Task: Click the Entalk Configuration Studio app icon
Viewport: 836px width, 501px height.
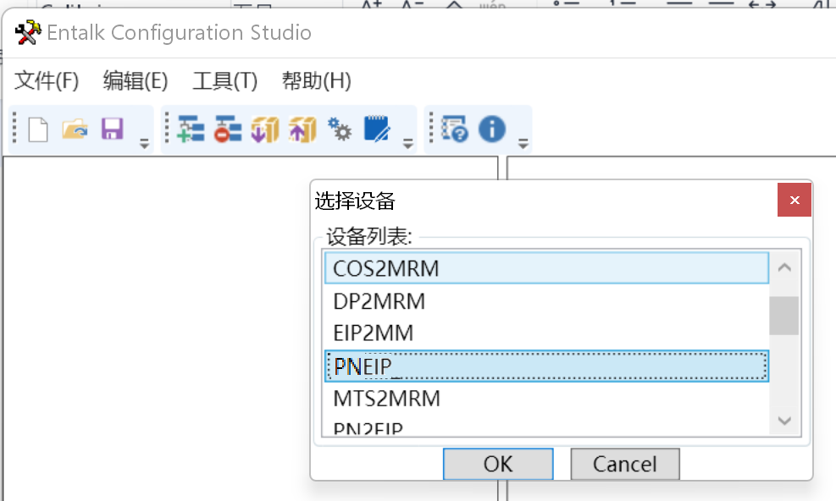Action: coord(28,32)
